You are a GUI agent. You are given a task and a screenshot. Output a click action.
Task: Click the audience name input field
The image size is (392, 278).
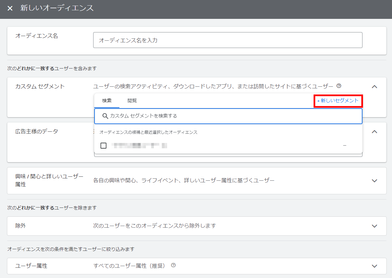coord(228,40)
